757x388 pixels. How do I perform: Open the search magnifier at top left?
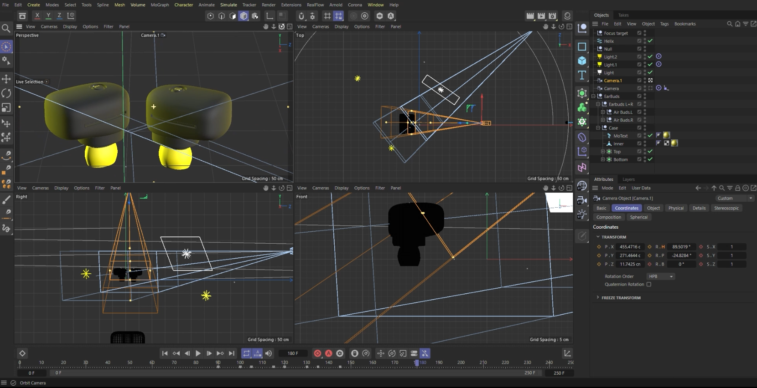point(6,29)
